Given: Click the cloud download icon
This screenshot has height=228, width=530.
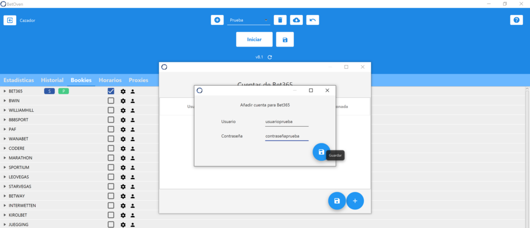Looking at the screenshot, I should (296, 20).
